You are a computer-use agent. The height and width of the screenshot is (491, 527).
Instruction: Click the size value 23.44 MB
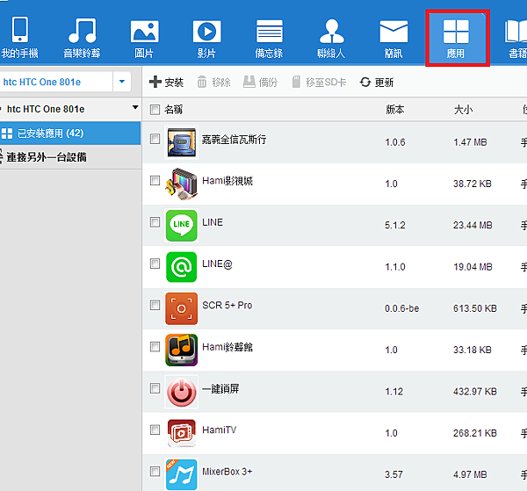[473, 225]
